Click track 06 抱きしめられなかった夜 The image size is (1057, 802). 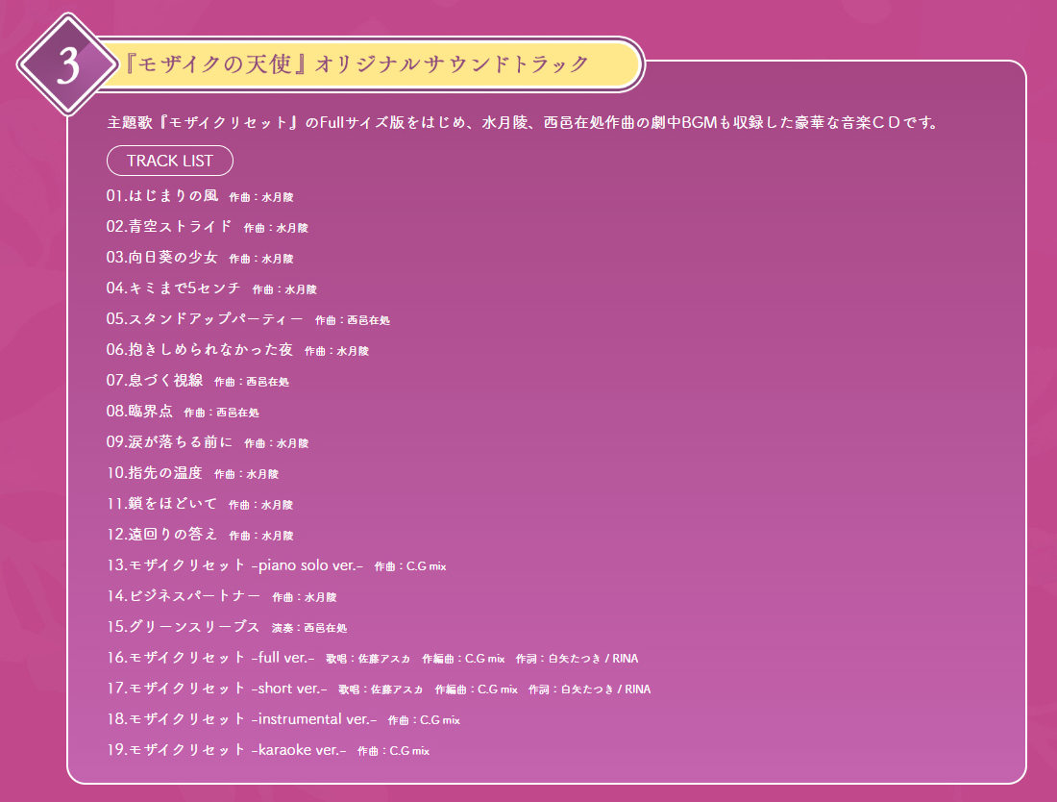click(200, 350)
